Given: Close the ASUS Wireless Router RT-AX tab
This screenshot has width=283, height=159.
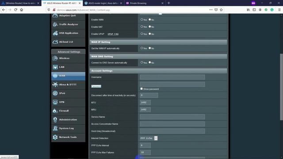Looking at the screenshot, I should click(80, 3).
